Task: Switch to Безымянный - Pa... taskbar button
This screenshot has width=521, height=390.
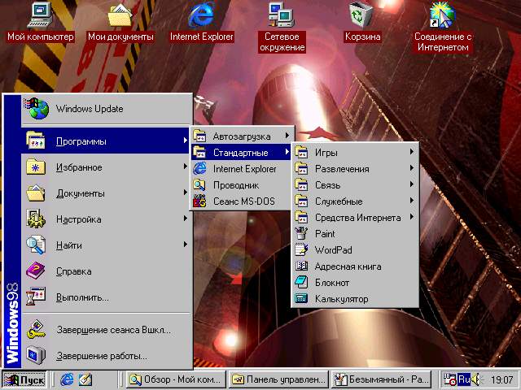Action: pos(381,379)
